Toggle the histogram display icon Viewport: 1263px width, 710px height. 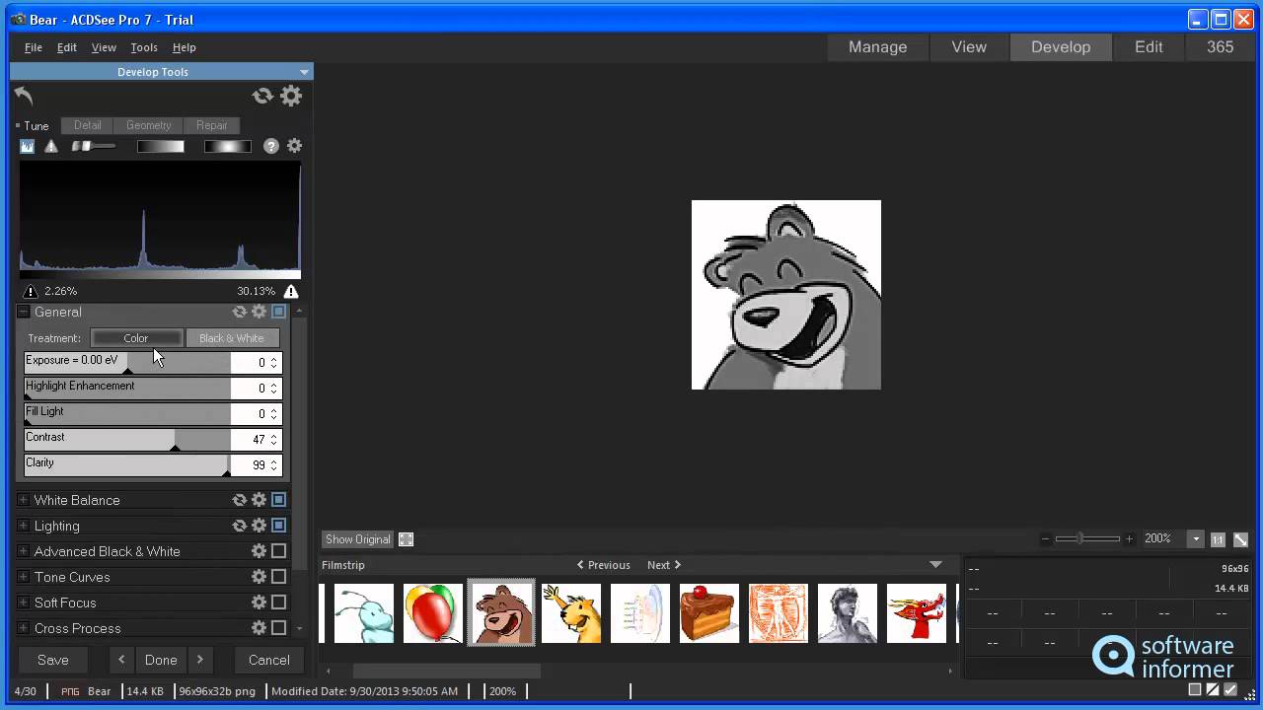click(x=28, y=146)
